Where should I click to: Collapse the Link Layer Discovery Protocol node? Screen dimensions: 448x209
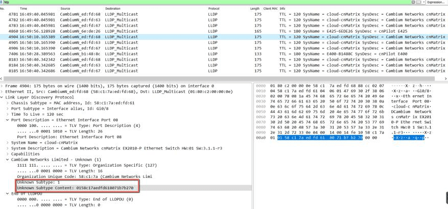[2, 97]
